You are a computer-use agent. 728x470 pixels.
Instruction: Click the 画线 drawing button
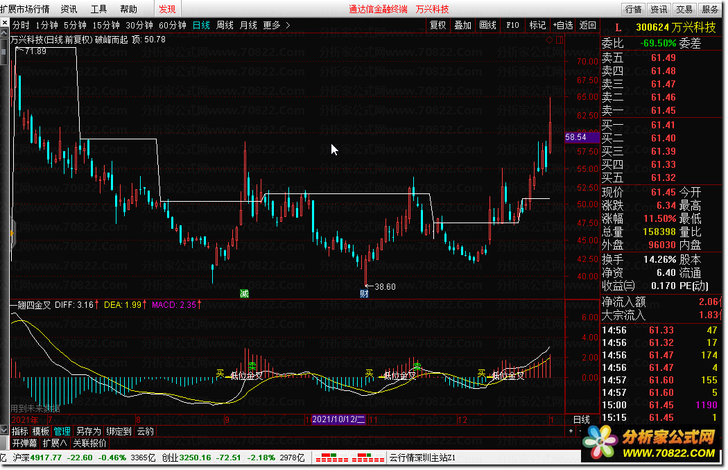(x=488, y=26)
